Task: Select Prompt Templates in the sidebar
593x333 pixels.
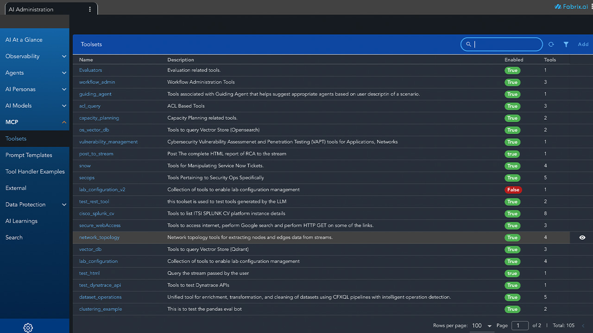Action: pyautogui.click(x=29, y=155)
